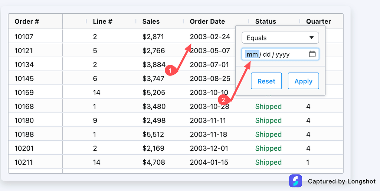Click the Status column header
The height and width of the screenshot is (191, 380).
click(x=265, y=21)
